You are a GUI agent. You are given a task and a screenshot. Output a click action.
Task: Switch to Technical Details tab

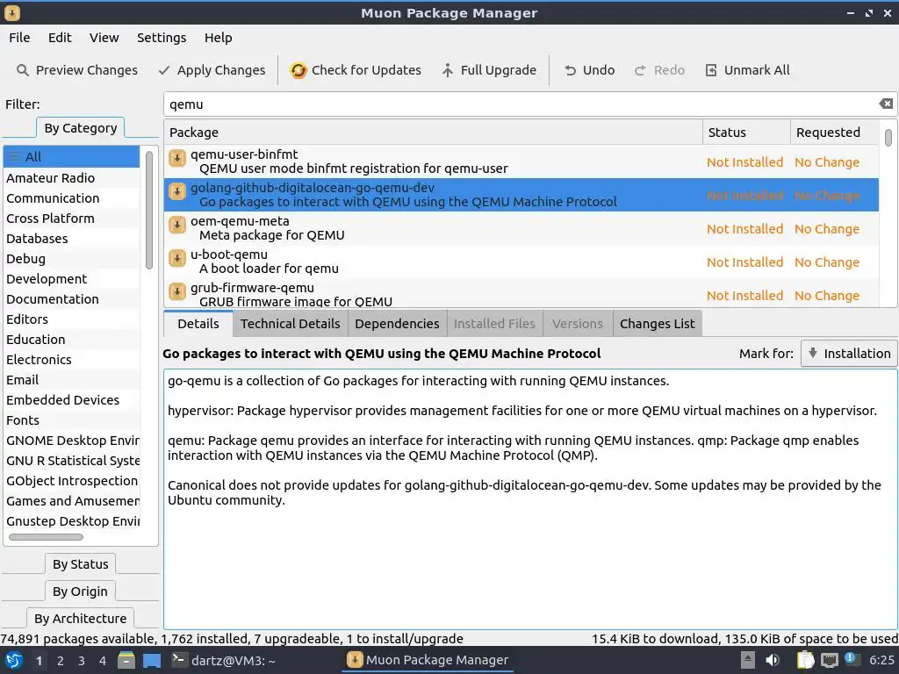(290, 324)
